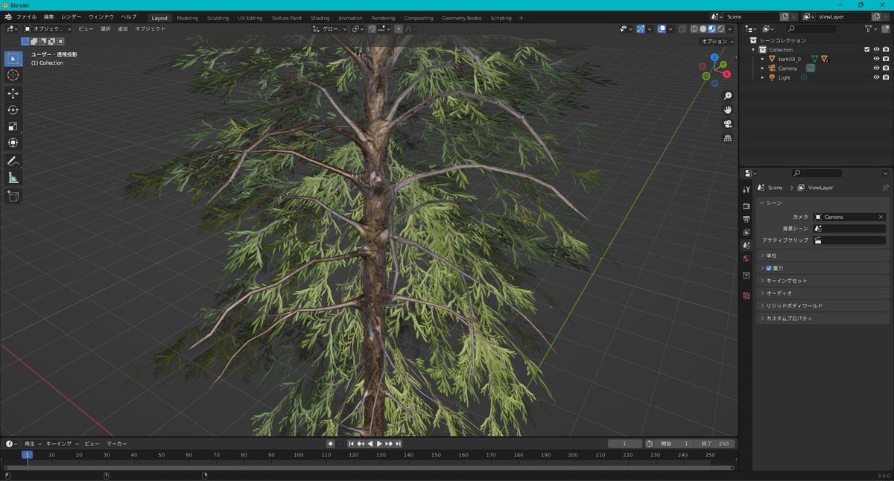Open the shading options dropdown arrow
This screenshot has width=894, height=481.
click(x=731, y=29)
